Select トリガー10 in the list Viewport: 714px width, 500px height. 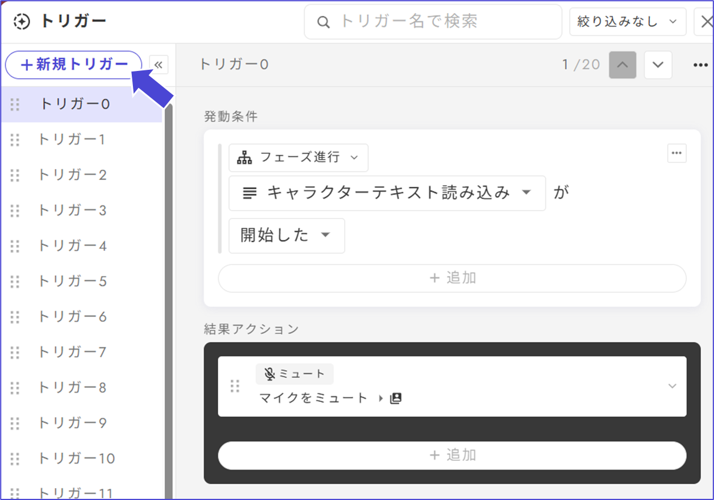(76, 459)
